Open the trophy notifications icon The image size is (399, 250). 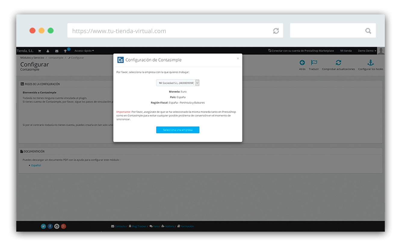tap(65, 51)
